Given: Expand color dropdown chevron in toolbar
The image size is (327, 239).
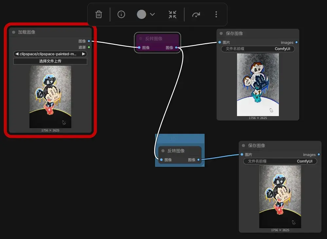Looking at the screenshot, I should pos(153,14).
